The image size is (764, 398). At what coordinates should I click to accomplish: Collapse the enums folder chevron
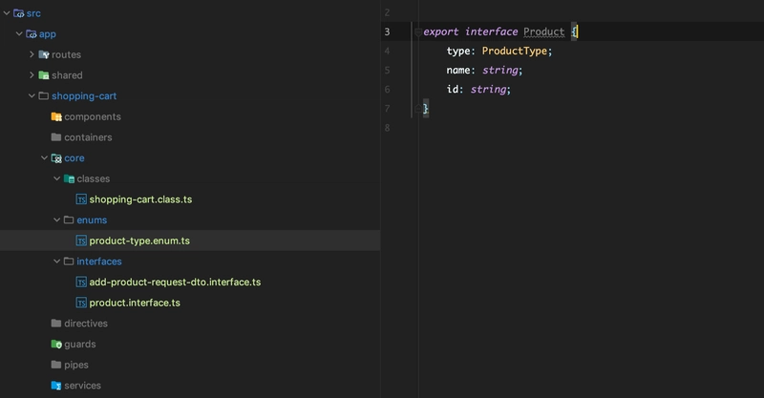click(x=56, y=220)
